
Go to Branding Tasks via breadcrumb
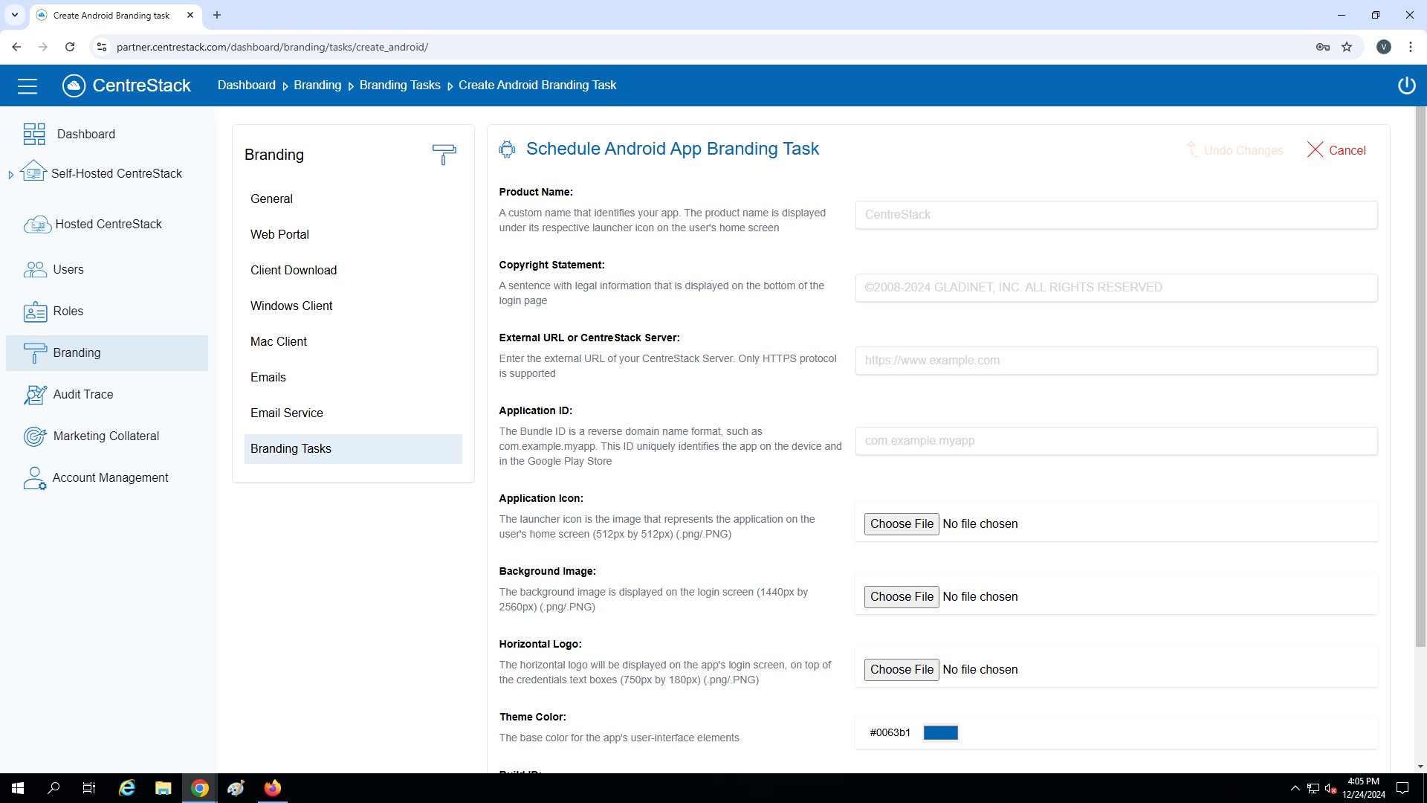[400, 86]
